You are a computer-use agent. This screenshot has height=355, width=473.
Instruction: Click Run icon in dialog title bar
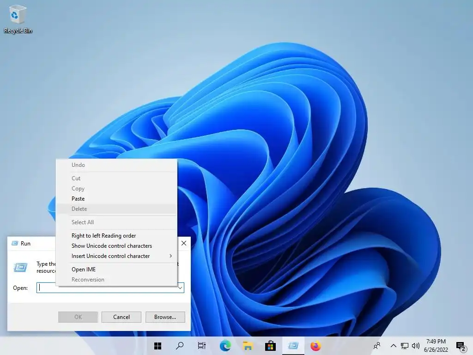[x=14, y=243]
